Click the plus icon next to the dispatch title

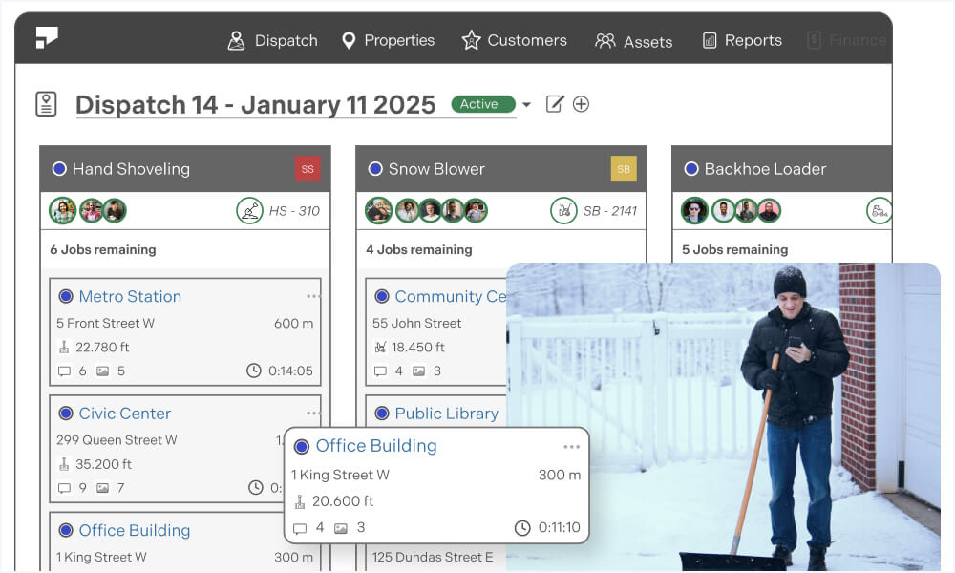pyautogui.click(x=582, y=105)
